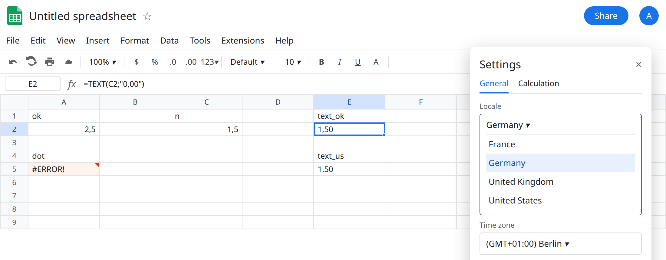The image size is (666, 260).
Task: Choose United Kingdom locale option
Action: coord(560,182)
